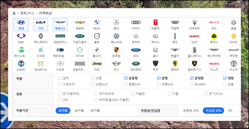249x129 pixels.
Task: Tick the LPG fuel checkbox
Action: (60, 100)
